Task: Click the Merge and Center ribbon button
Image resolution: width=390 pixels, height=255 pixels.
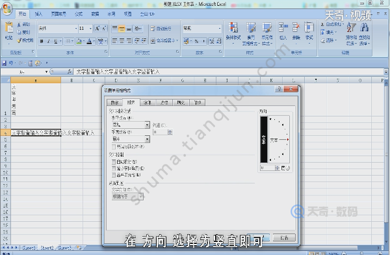Action: point(164,40)
